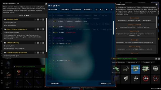Select the Room Temperature Regulator script title
This screenshot has height=90, width=161.
(x=17, y=29)
